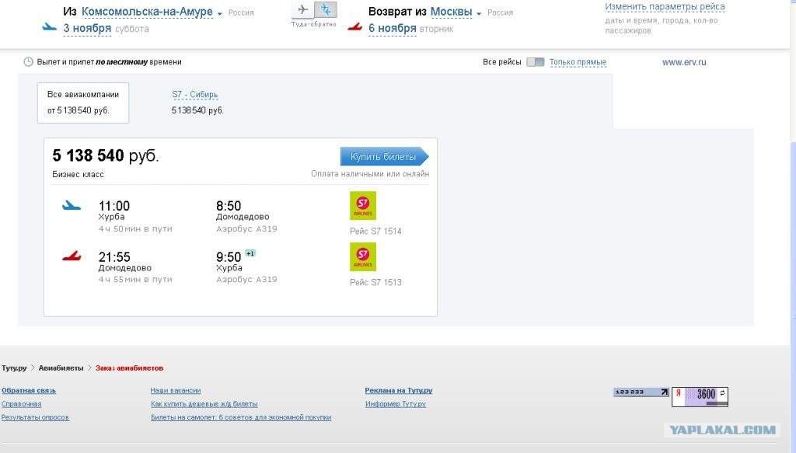This screenshot has width=796, height=453.
Task: Open Результаты опросов footer link
Action: tap(35, 417)
